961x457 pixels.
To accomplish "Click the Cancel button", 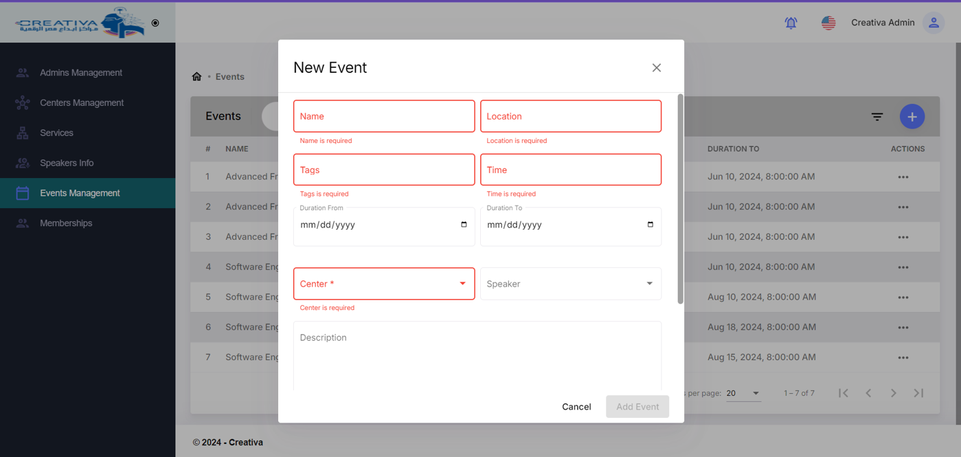I will pyautogui.click(x=576, y=407).
